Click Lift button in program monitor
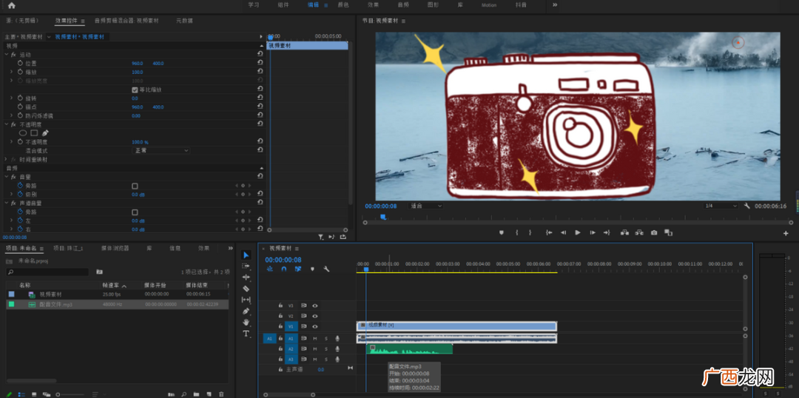This screenshot has height=398, width=799. point(624,232)
